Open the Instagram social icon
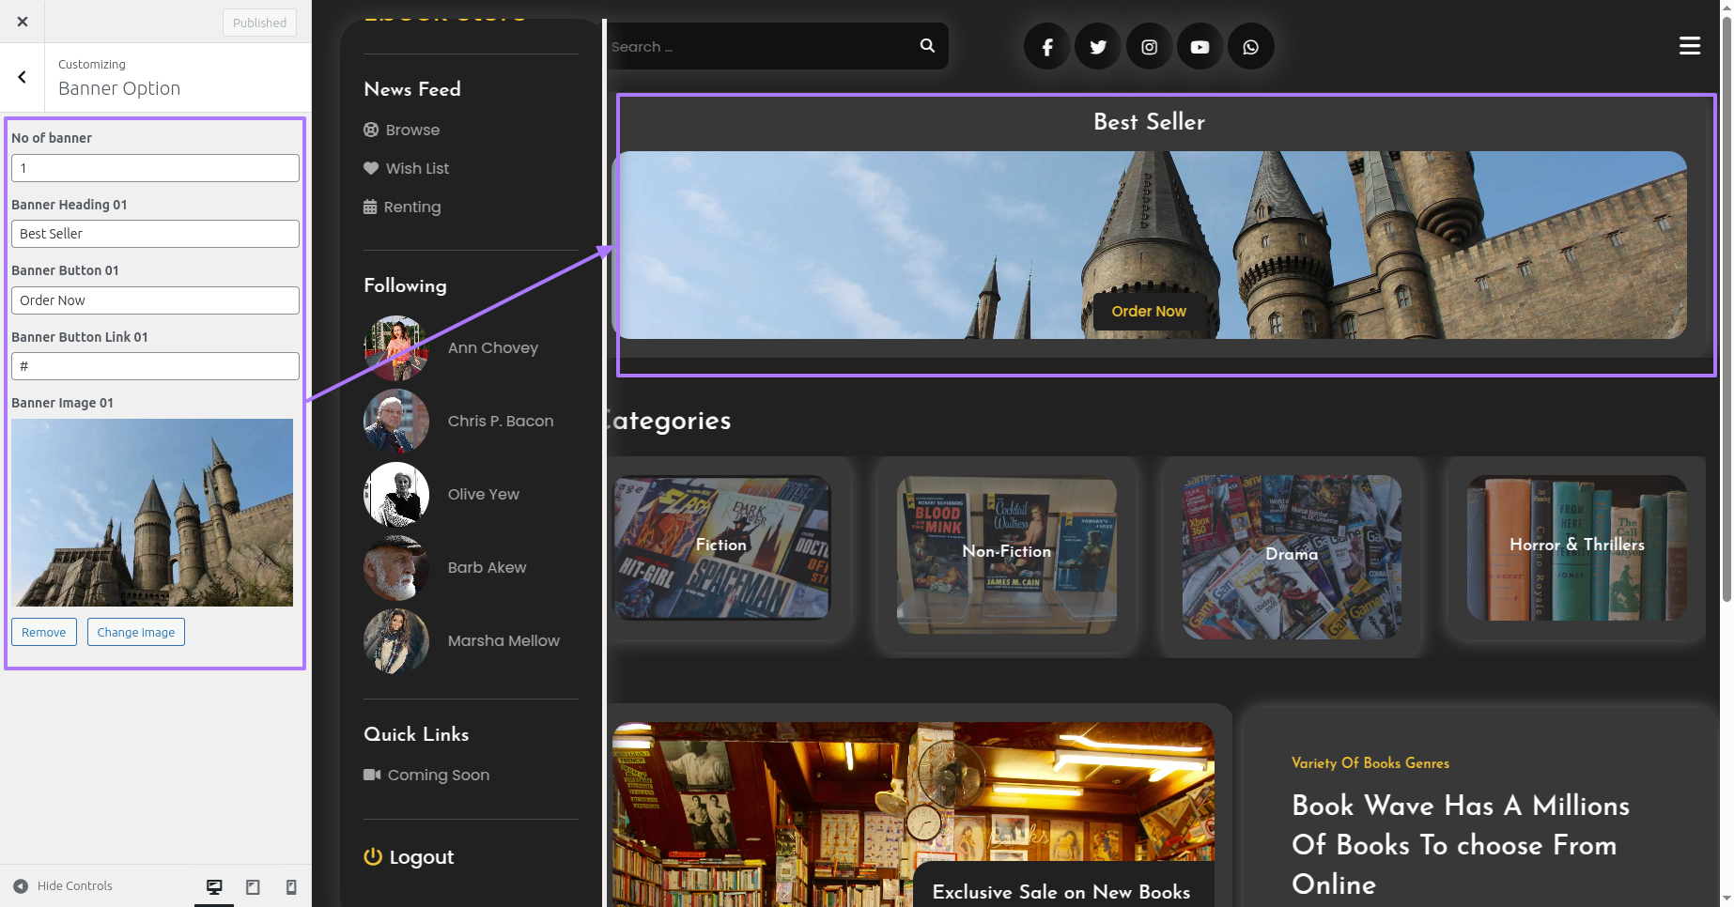The height and width of the screenshot is (907, 1734). tap(1149, 47)
